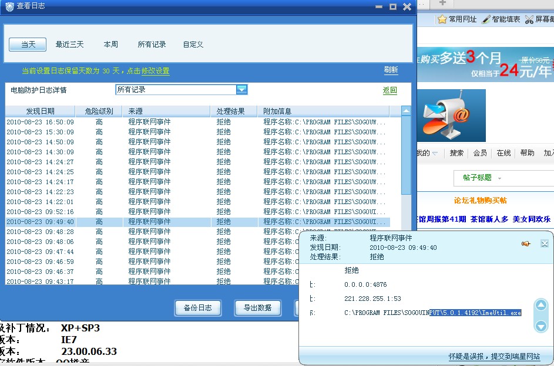554x366 pixels.
Task: Select log row dated 2010-08-23 09:47:44
Action: pos(152,252)
